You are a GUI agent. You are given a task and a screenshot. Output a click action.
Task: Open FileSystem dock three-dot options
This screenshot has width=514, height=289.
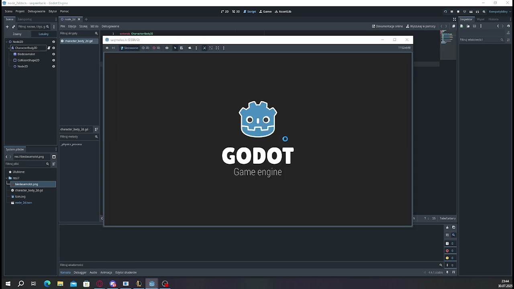pos(56,149)
